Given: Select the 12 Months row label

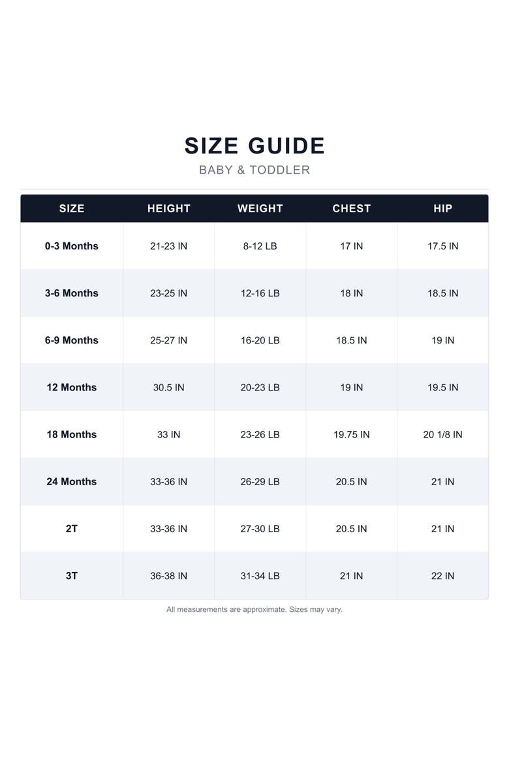Looking at the screenshot, I should 72,387.
